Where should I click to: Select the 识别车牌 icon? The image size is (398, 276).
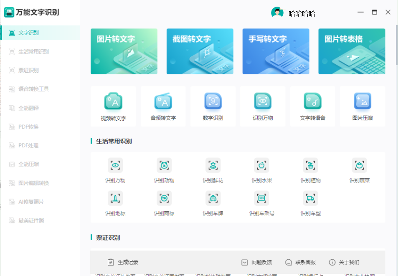213,198
